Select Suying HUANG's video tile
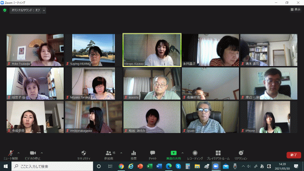The width and height of the screenshot is (304, 171). (94, 50)
